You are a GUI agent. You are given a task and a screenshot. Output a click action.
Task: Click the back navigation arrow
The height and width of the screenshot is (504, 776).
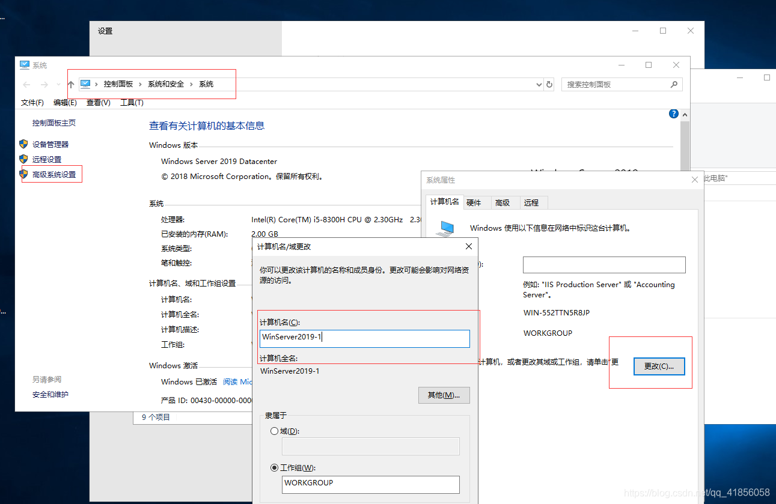pos(26,84)
